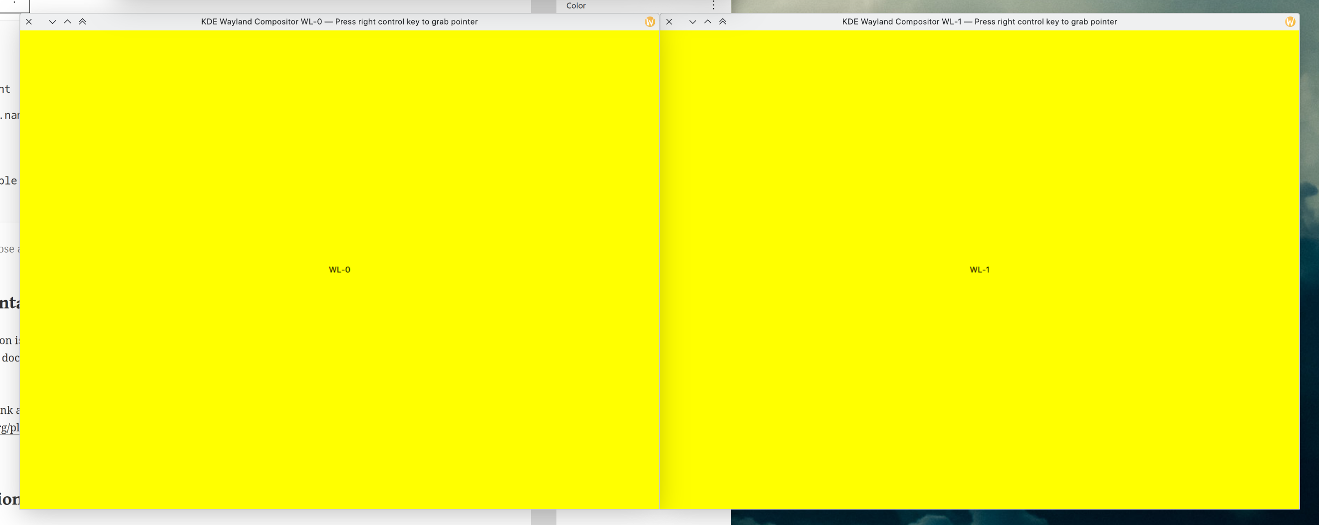Screen dimensions: 1319x525
Task: Click the Wayland app icon in WL-0 title bar
Action: (x=650, y=21)
